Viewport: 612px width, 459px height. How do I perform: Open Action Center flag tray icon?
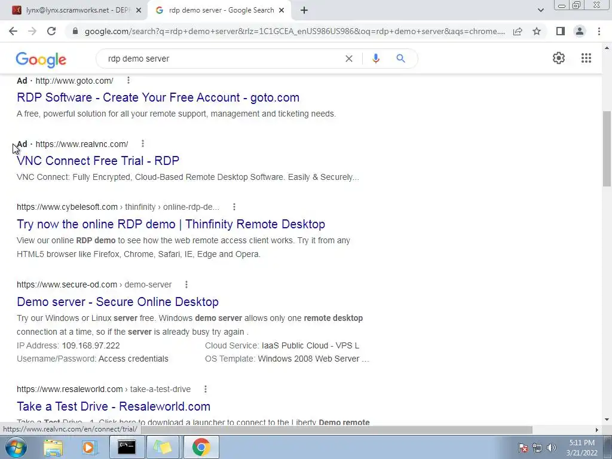[x=523, y=447]
